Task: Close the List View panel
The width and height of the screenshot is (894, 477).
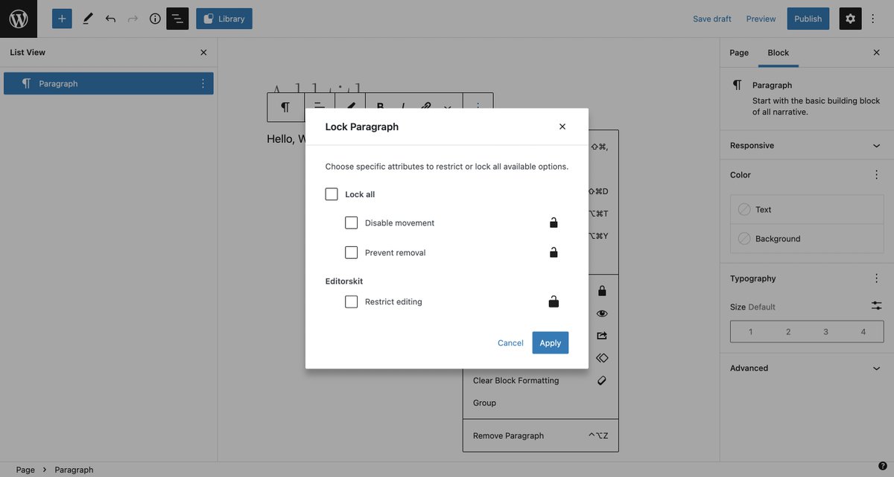Action: coord(203,52)
